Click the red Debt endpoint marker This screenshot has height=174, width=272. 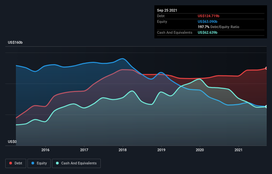(266, 68)
